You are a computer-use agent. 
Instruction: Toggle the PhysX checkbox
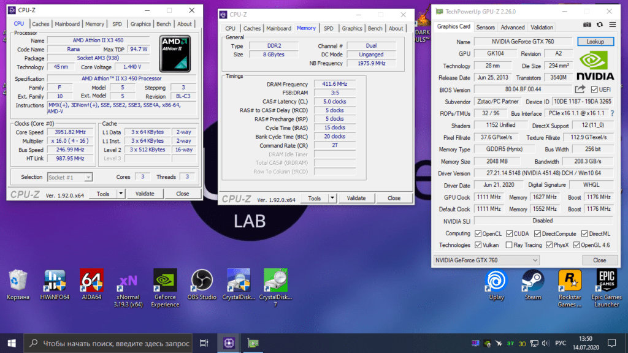click(549, 245)
